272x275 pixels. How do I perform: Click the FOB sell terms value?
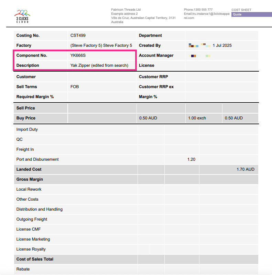point(75,87)
